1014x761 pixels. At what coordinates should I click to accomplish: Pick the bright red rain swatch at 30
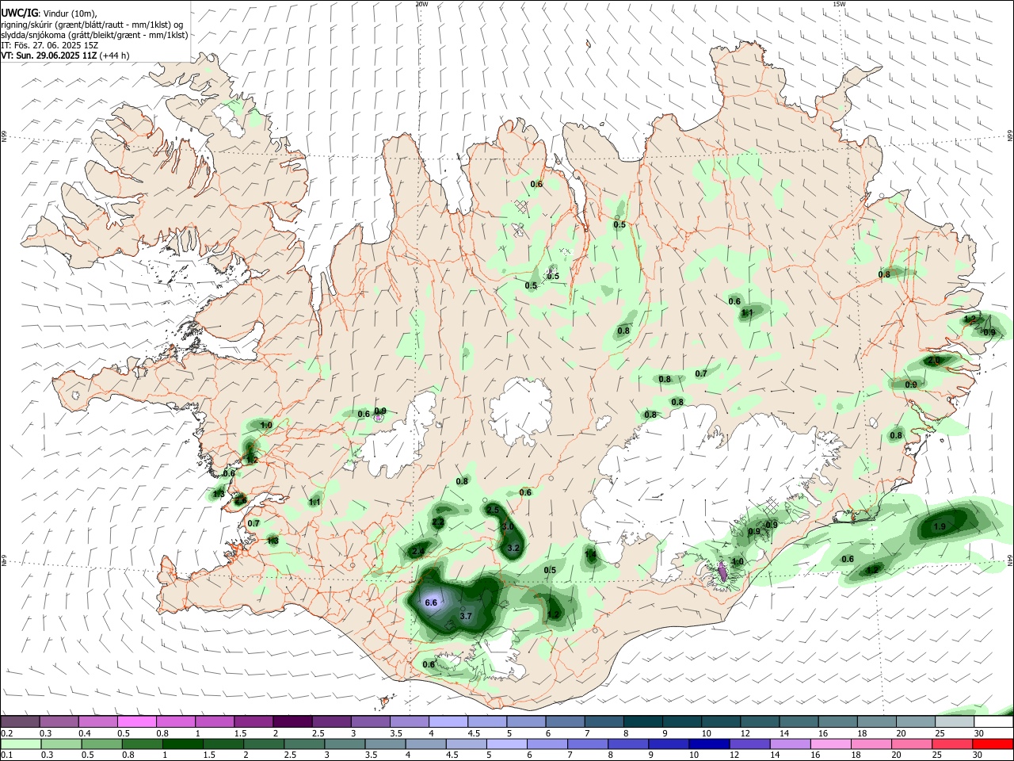pyautogui.click(x=993, y=744)
